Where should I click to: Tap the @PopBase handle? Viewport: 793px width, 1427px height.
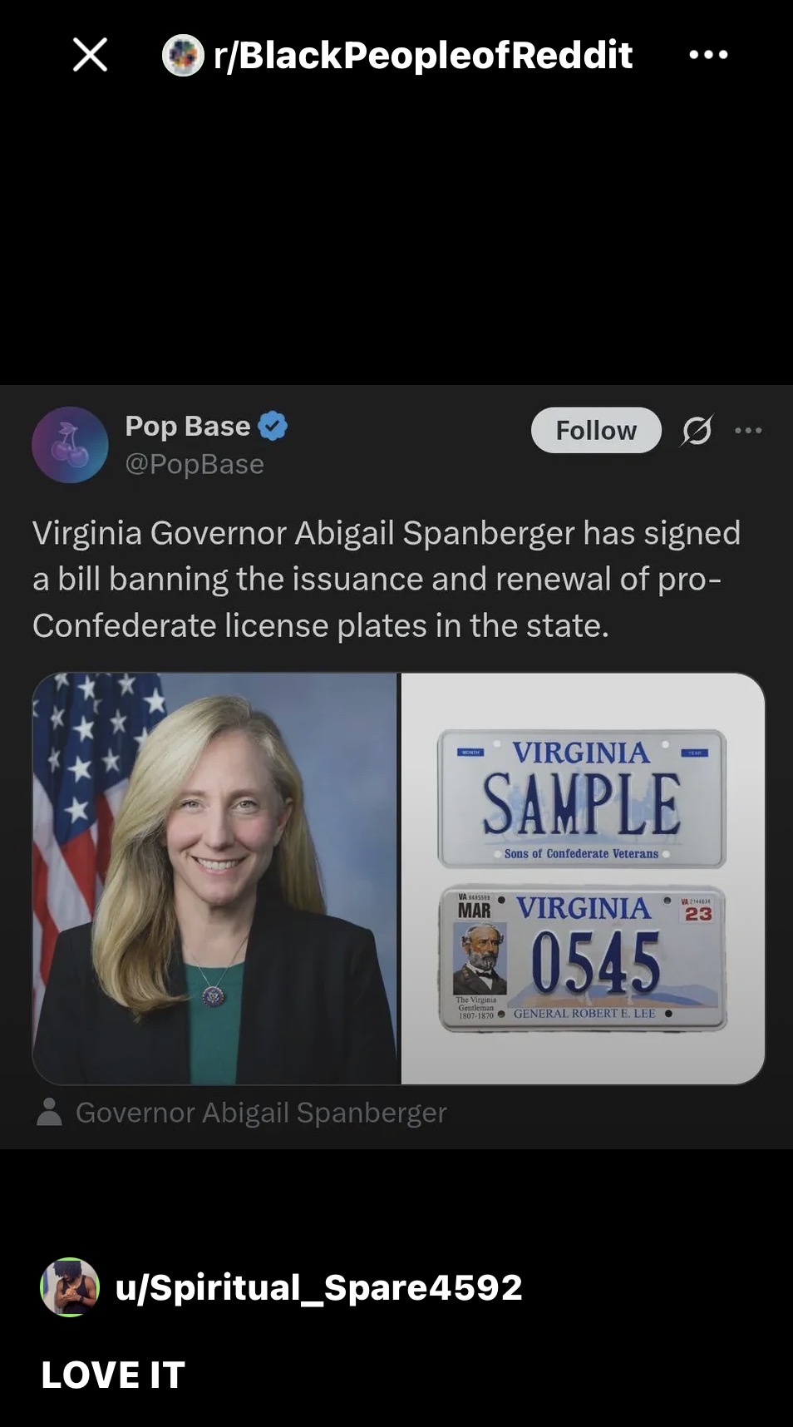195,464
